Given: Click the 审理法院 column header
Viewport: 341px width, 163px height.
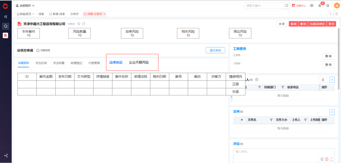Looking at the screenshot, I should [141, 77].
